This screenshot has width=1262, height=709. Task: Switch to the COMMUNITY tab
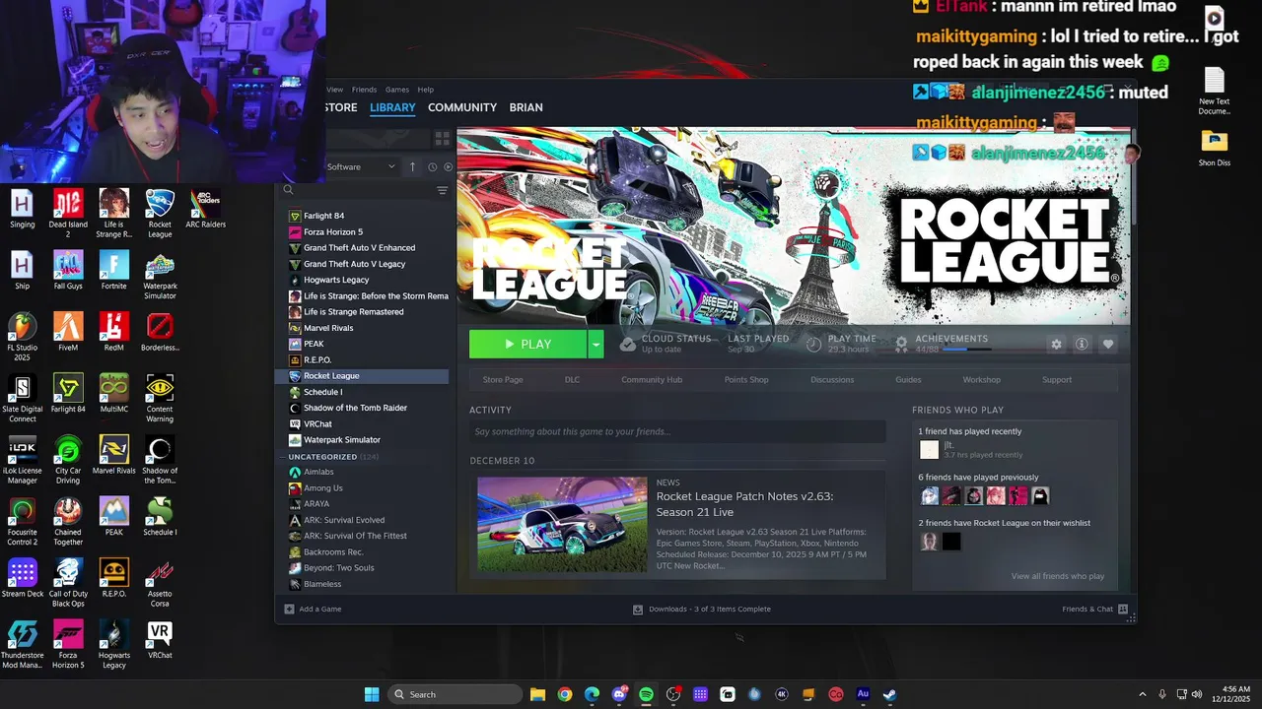pos(461,107)
